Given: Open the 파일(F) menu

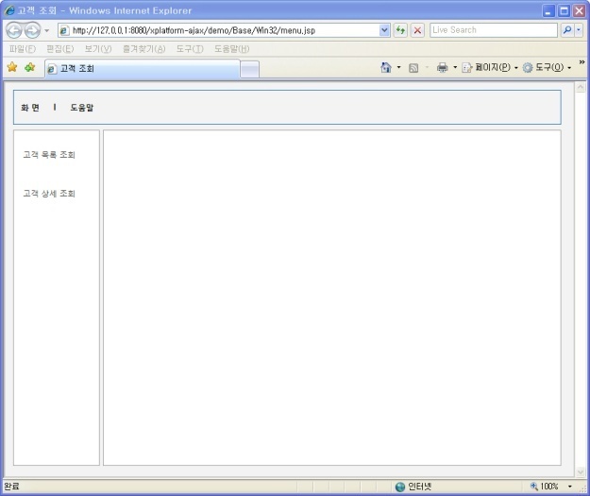Looking at the screenshot, I should click(x=22, y=49).
